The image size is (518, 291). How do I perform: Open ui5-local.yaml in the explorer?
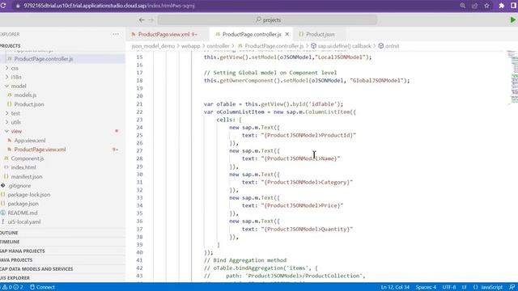pyautogui.click(x=24, y=221)
